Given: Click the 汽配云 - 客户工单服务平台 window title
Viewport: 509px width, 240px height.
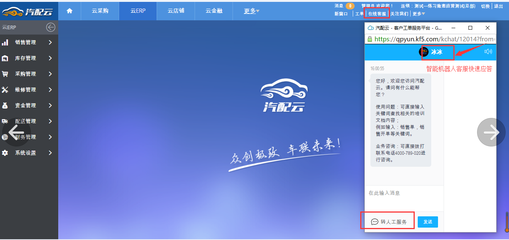Looking at the screenshot, I should click(409, 28).
